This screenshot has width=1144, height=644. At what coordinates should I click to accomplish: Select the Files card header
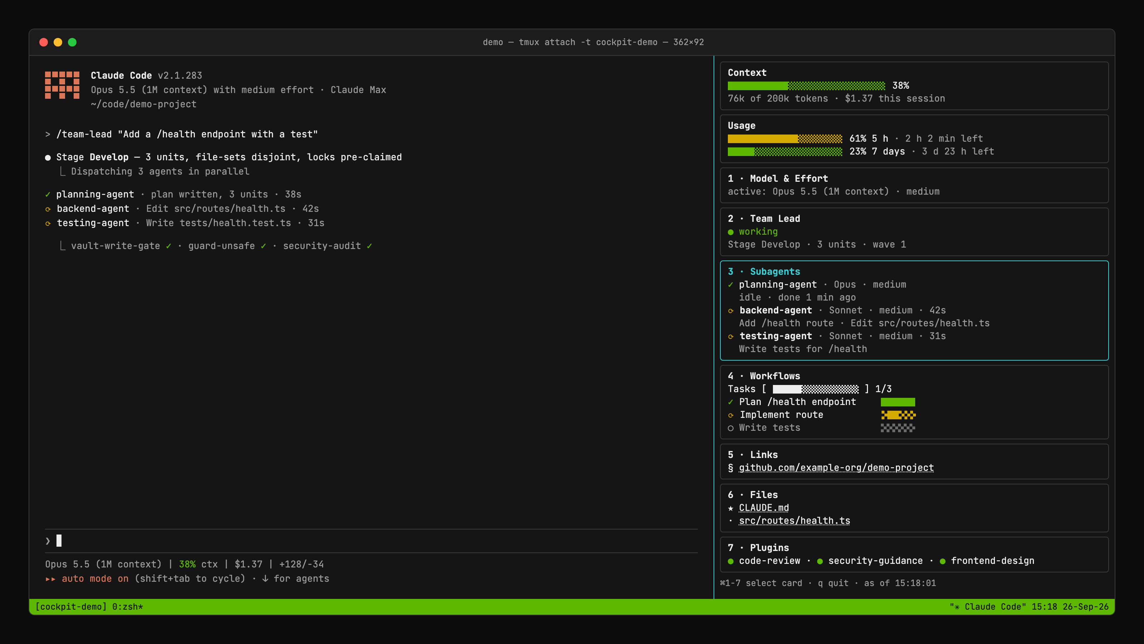(753, 495)
